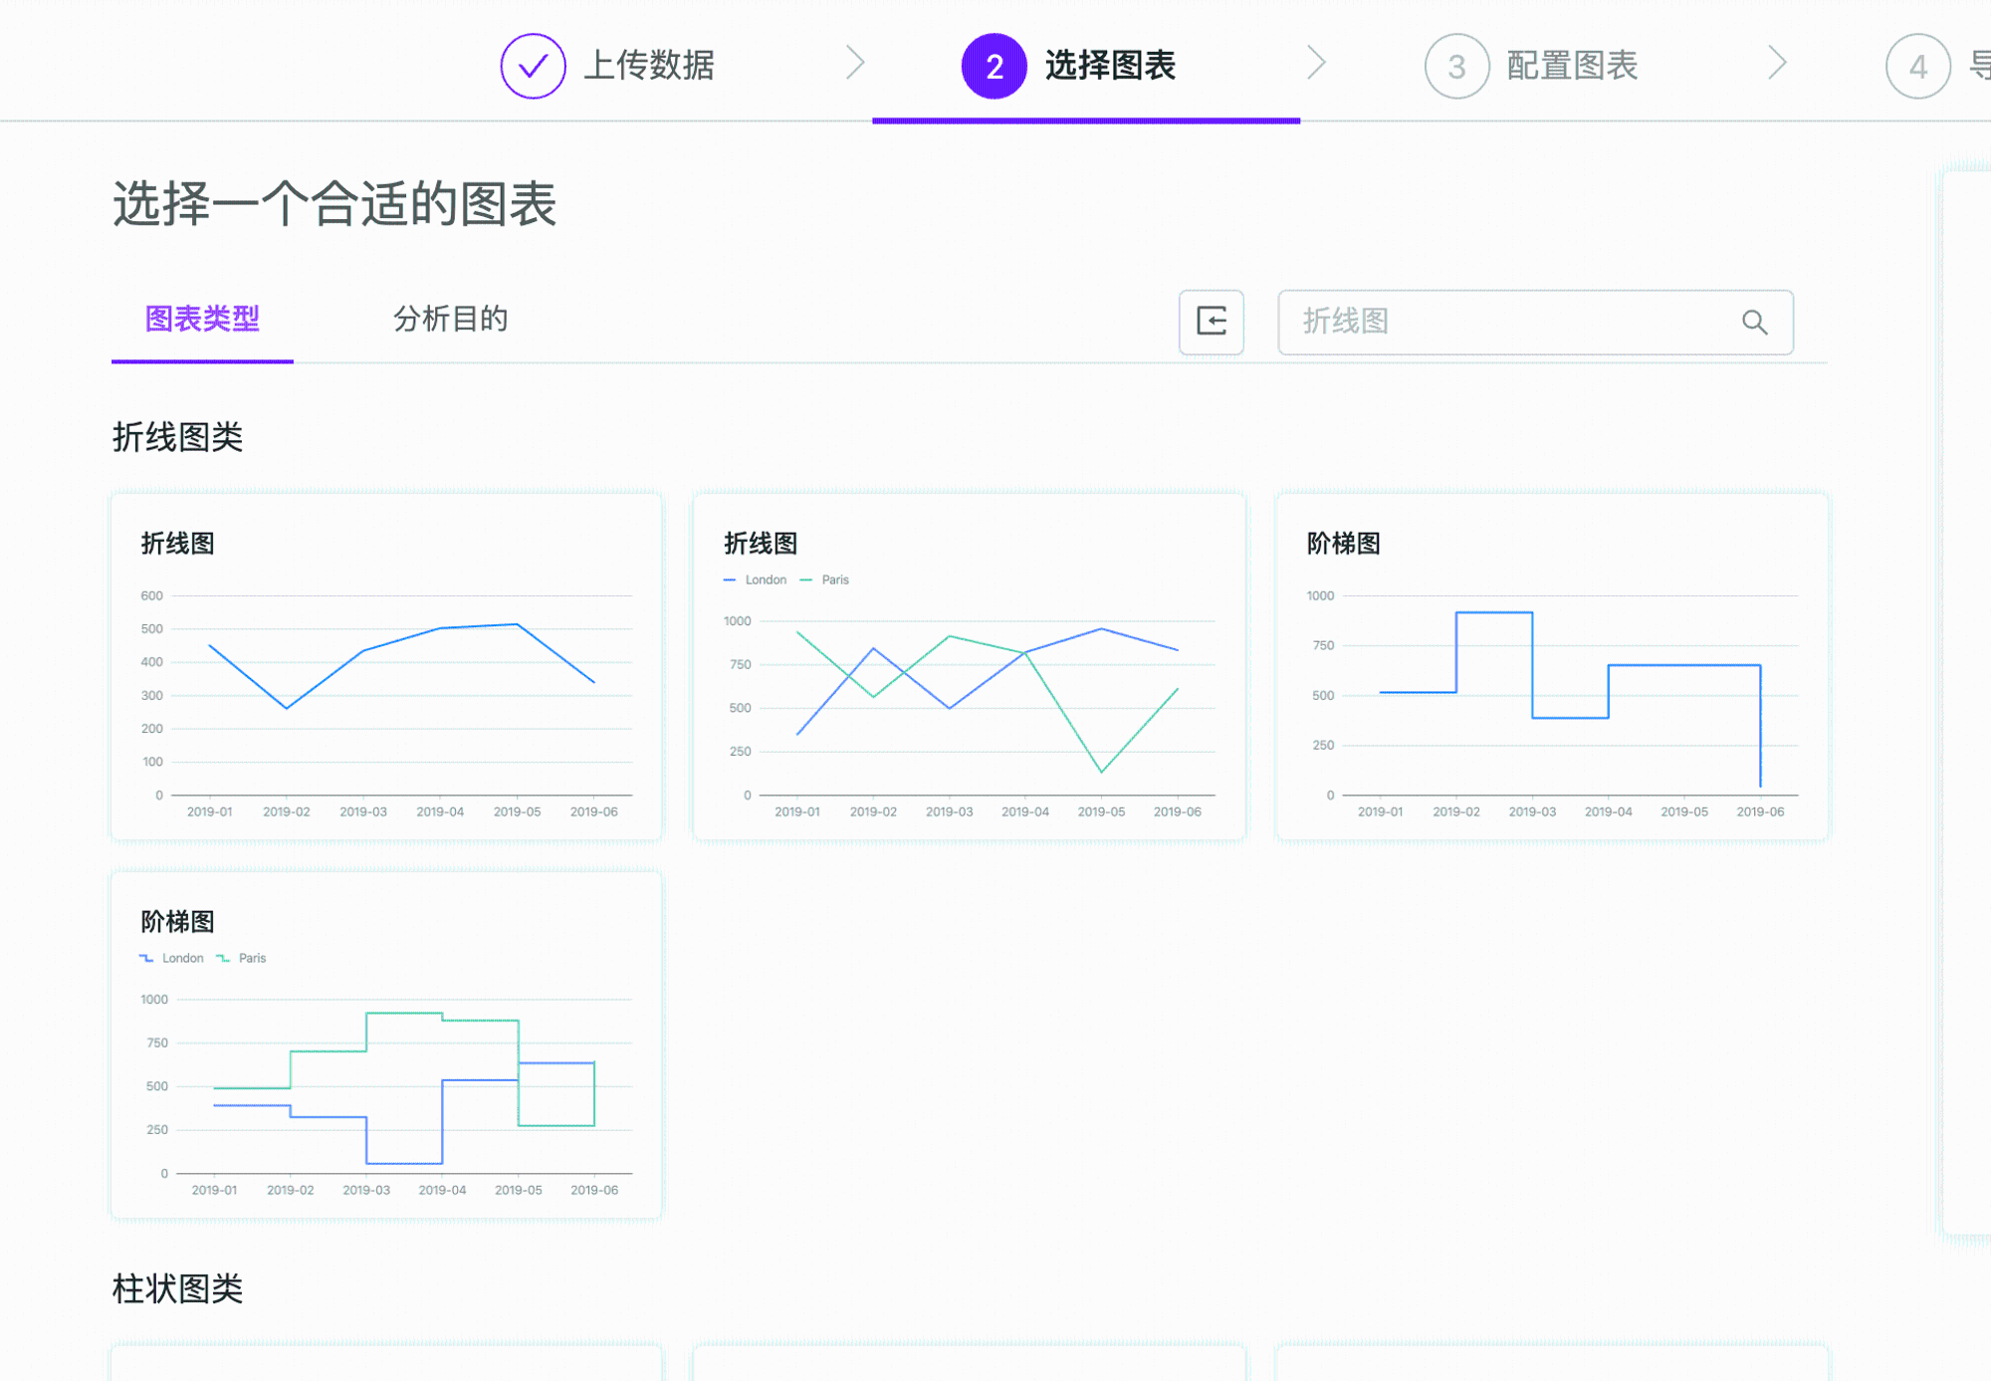The width and height of the screenshot is (1991, 1381).
Task: Choose the London/Paris multi-line 折线图 card
Action: 969,666
